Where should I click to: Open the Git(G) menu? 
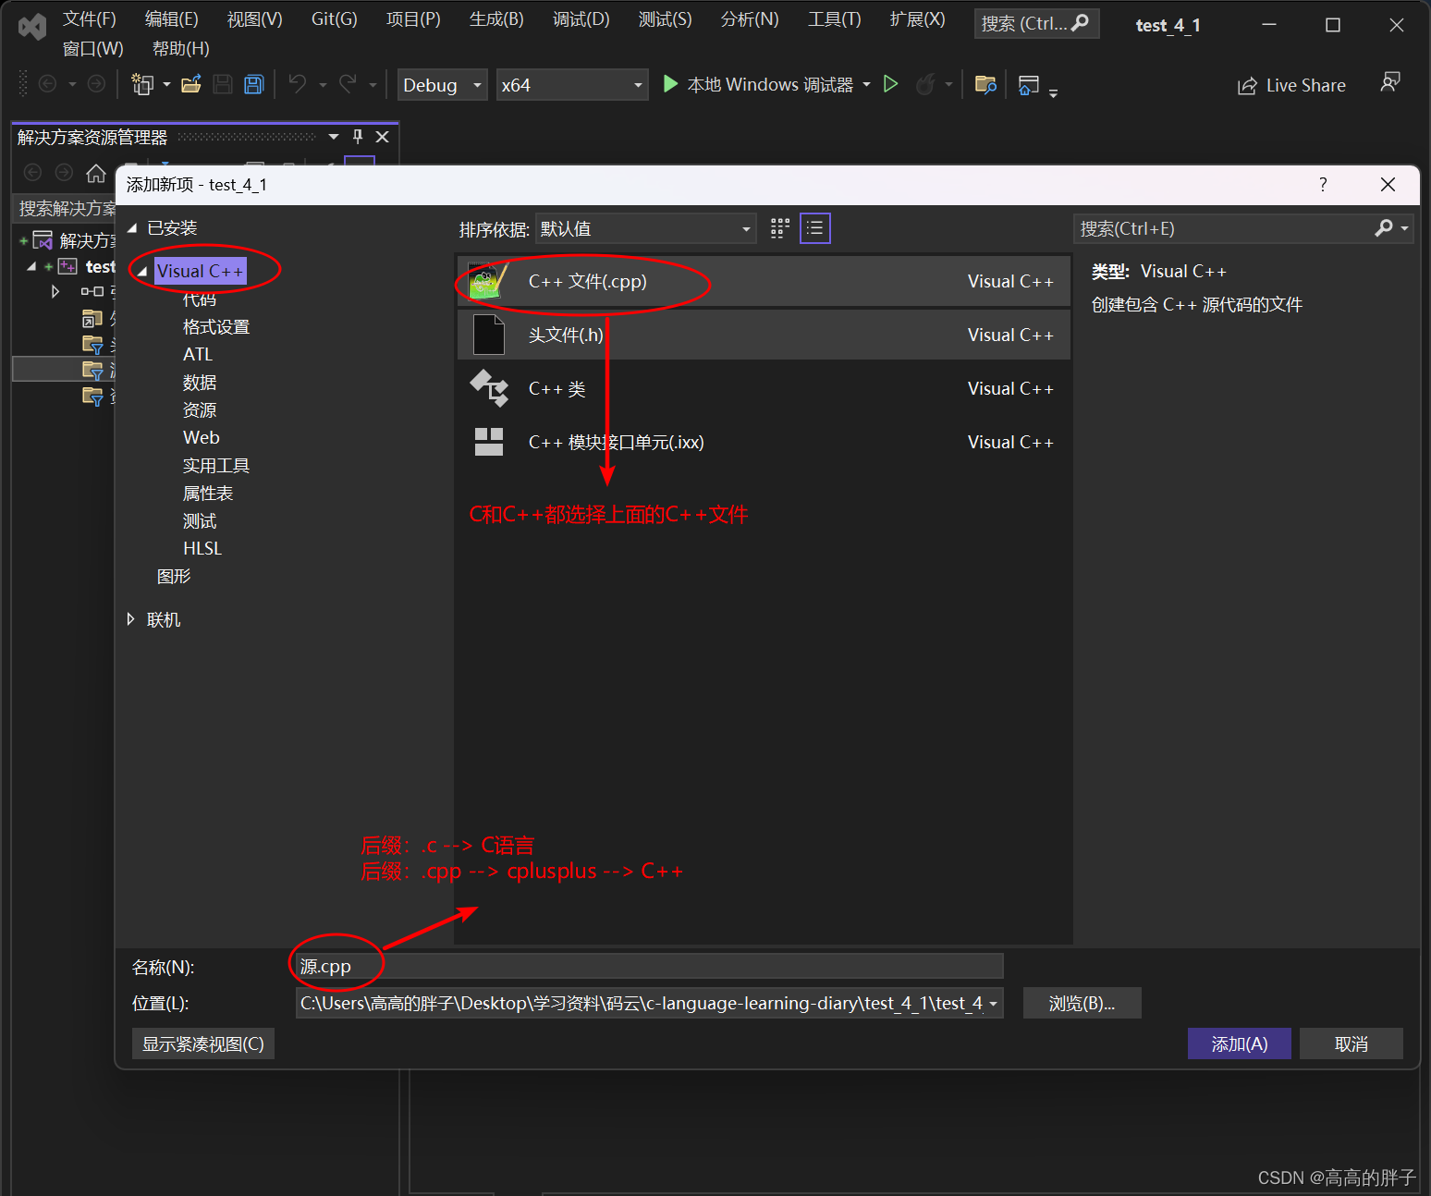tap(335, 19)
